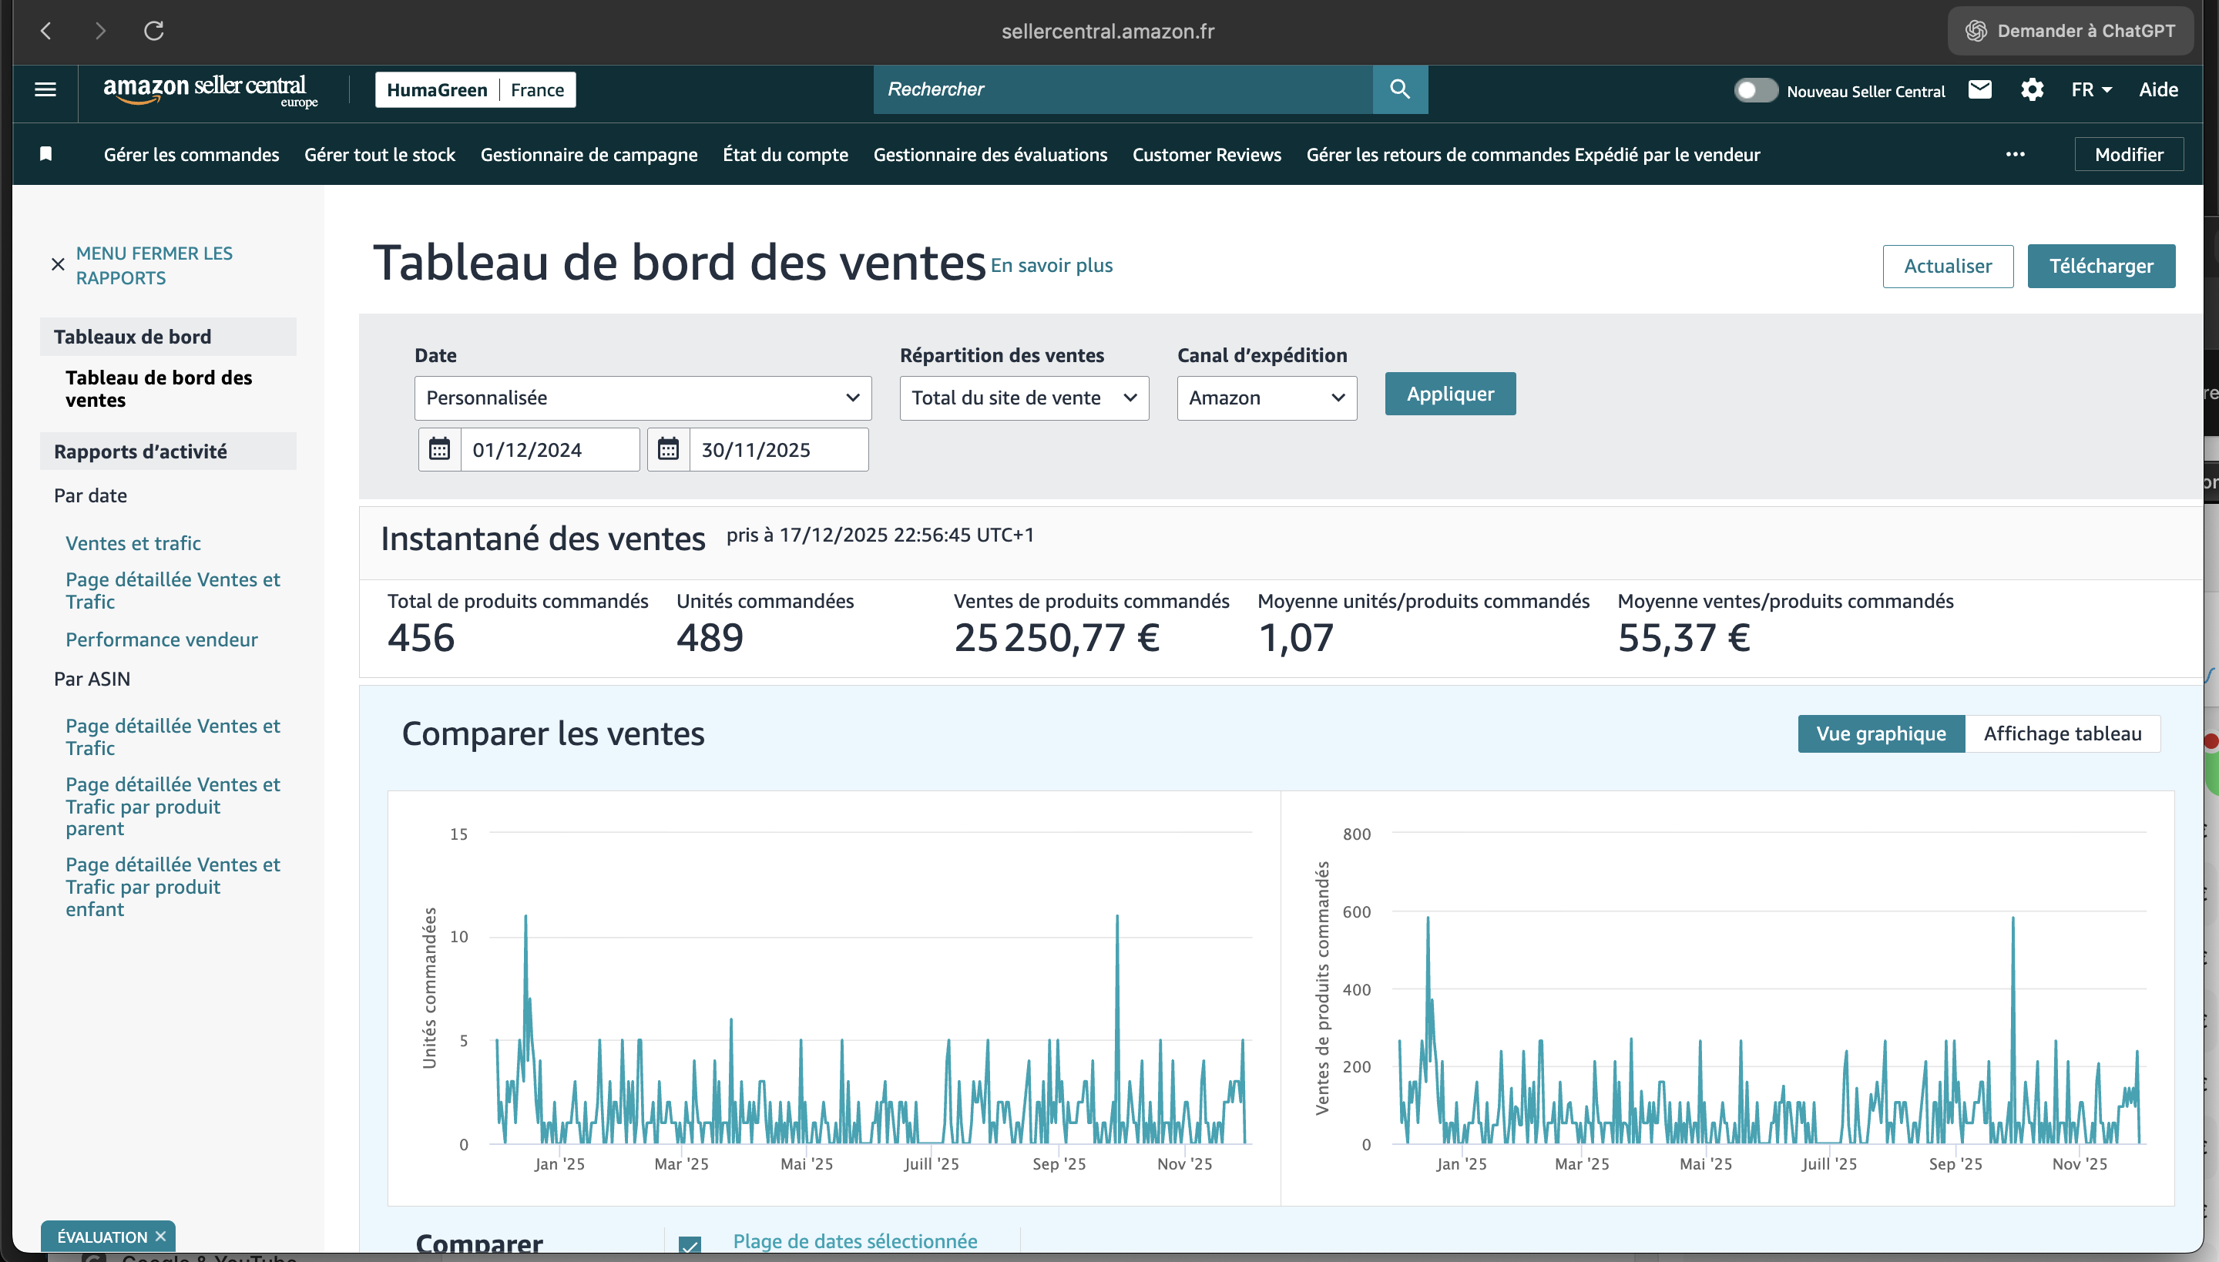This screenshot has height=1262, width=2219.
Task: Expand the Répartition des ventes dropdown
Action: pyautogui.click(x=1024, y=398)
